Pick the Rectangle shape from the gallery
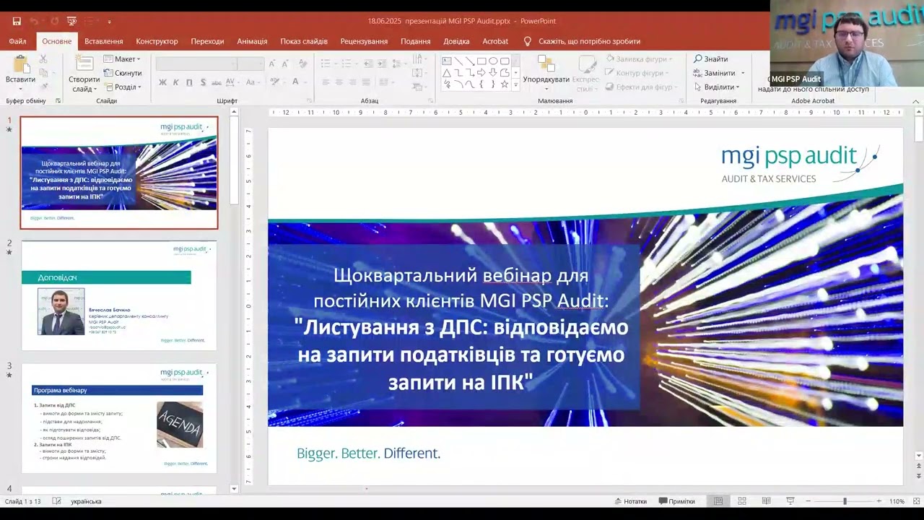This screenshot has height=520, width=924. (481, 61)
